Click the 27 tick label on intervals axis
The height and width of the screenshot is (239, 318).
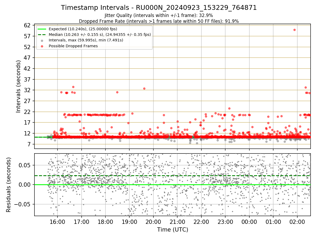click(x=28, y=101)
